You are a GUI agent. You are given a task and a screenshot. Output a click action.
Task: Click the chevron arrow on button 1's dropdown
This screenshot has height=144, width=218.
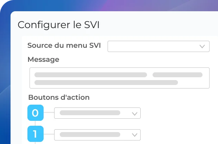pos(134,135)
